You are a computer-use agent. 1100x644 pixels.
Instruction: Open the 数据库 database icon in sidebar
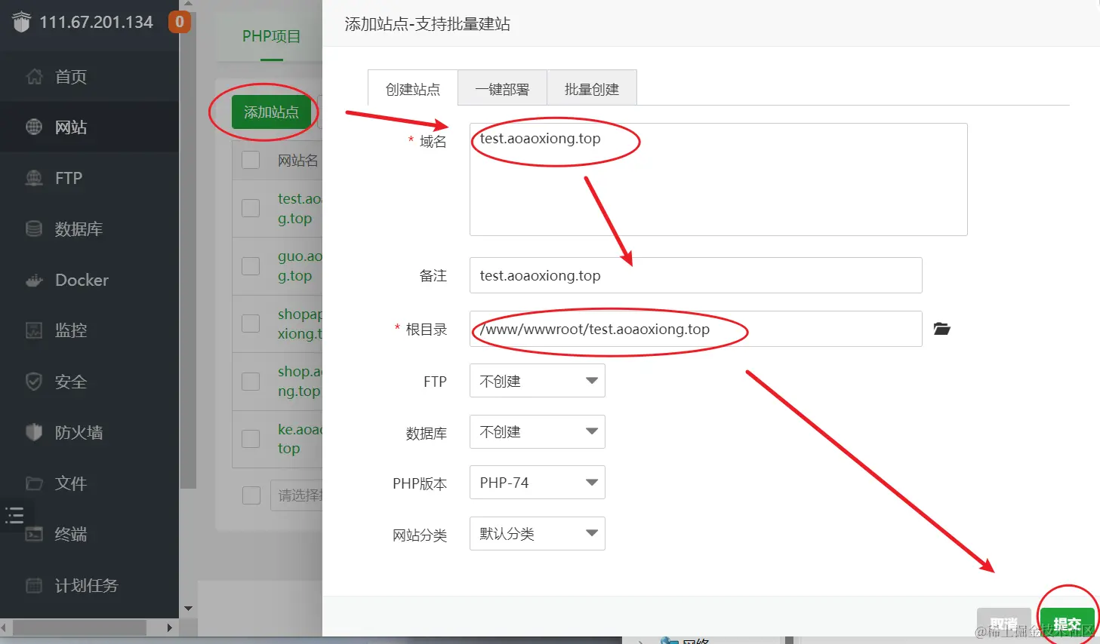pos(34,228)
